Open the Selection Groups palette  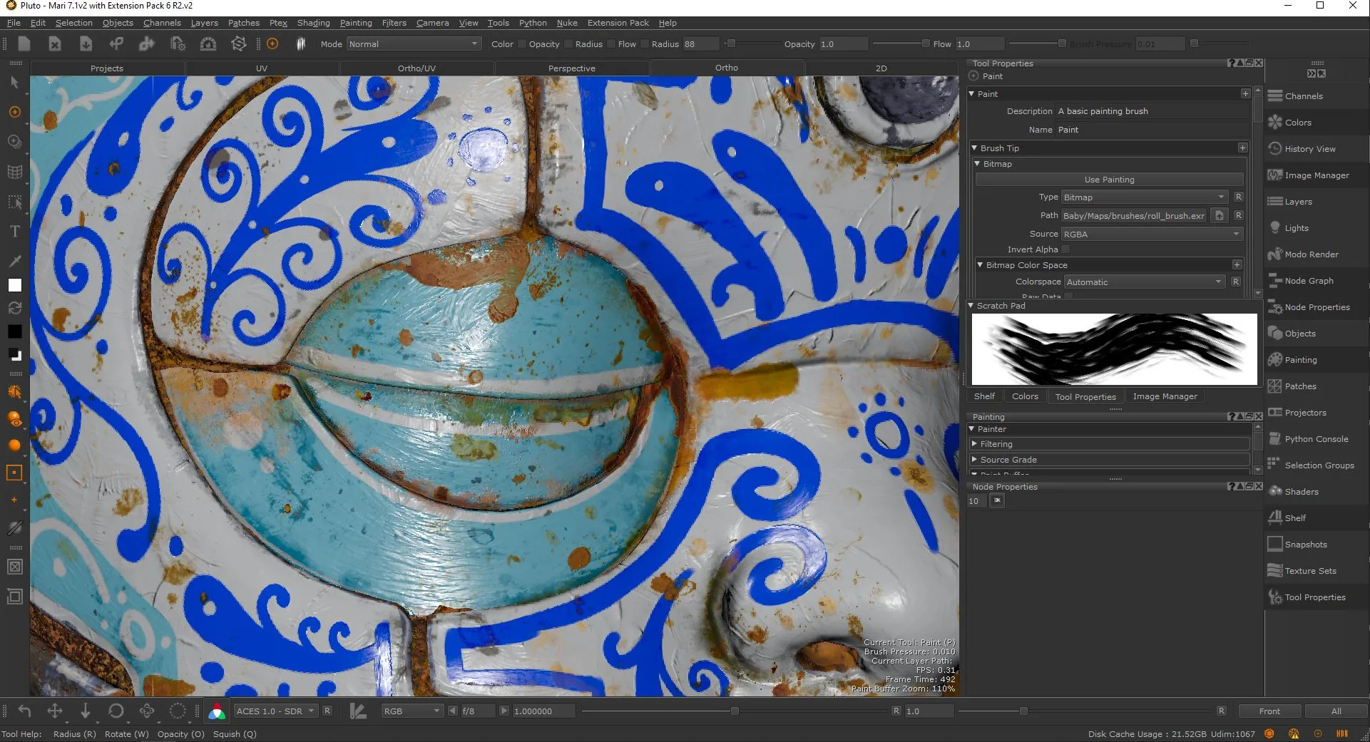(x=1319, y=465)
